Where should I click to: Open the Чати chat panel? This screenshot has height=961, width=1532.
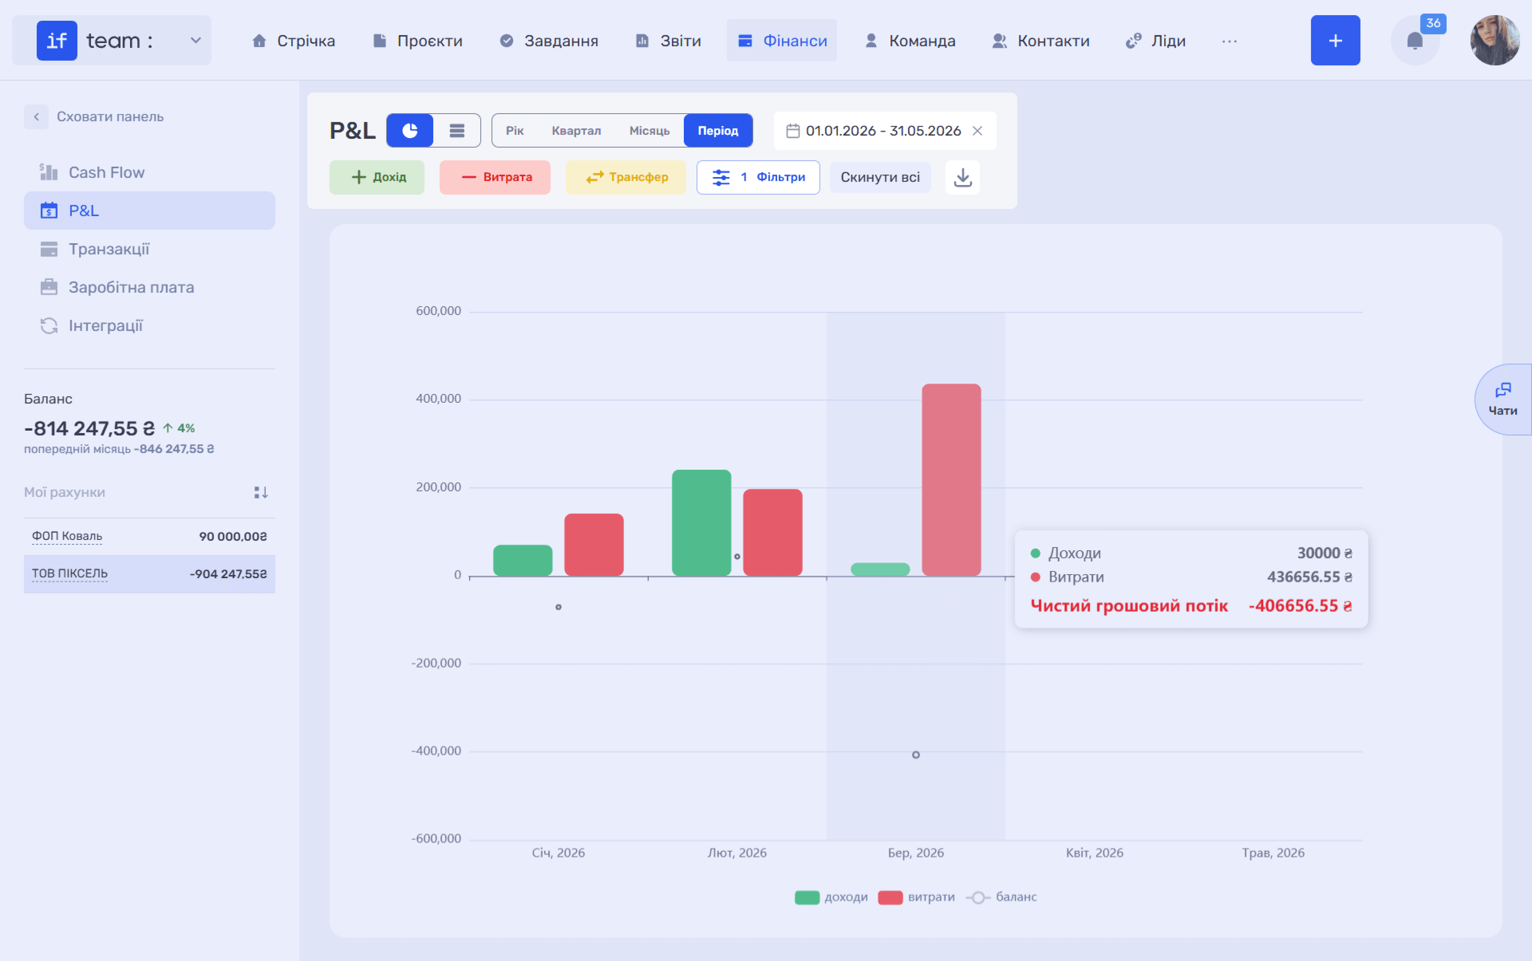pyautogui.click(x=1503, y=400)
